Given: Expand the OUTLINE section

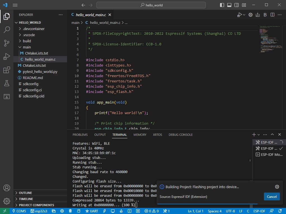Looking at the screenshot, I should click(25, 193).
